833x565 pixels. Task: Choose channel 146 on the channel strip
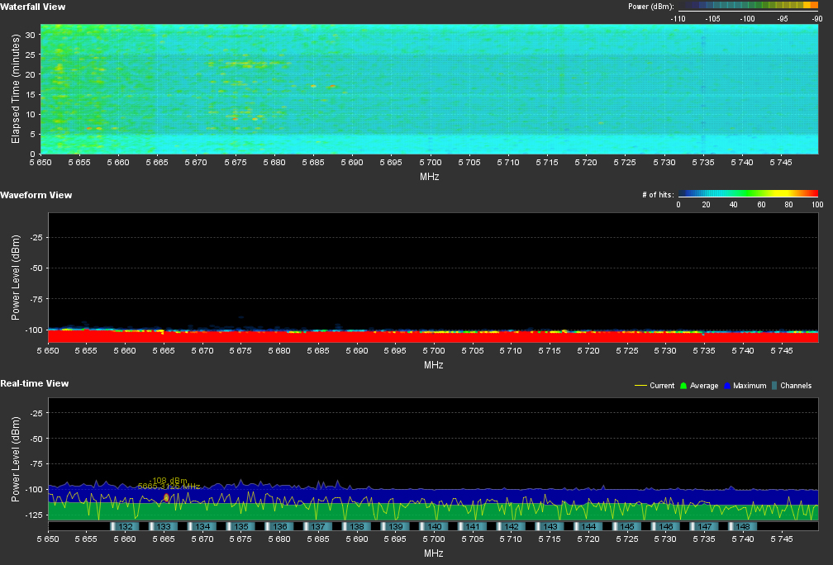[666, 526]
